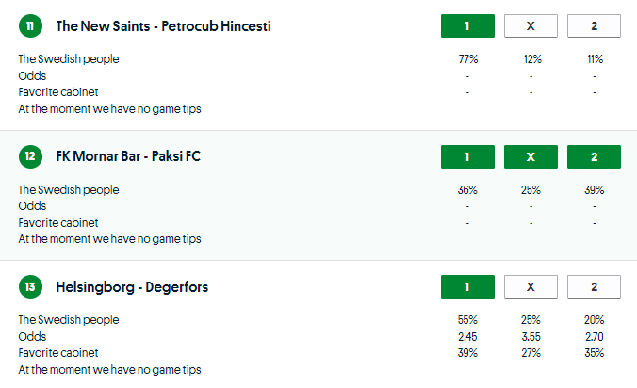Viewport: 637px width, 388px height.
Task: Click the 77% Swedish people percentage
Action: (467, 59)
